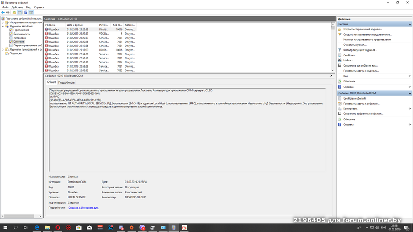
Task: Click the icon next to Привязать задачу к событию
Action: click(x=340, y=104)
